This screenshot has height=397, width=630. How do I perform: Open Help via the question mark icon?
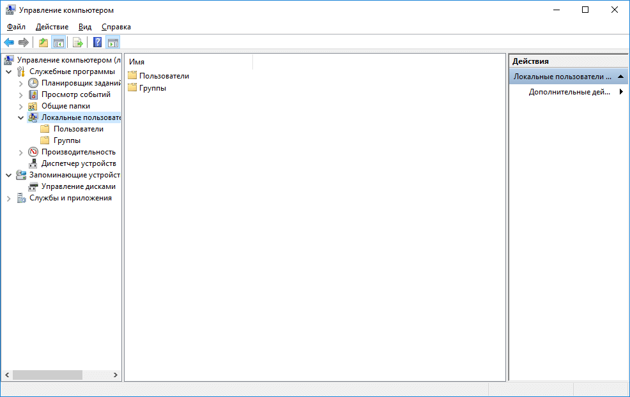97,42
